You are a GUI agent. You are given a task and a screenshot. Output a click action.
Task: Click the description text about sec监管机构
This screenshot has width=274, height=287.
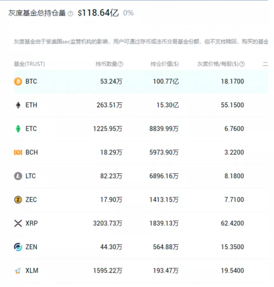coord(141,42)
